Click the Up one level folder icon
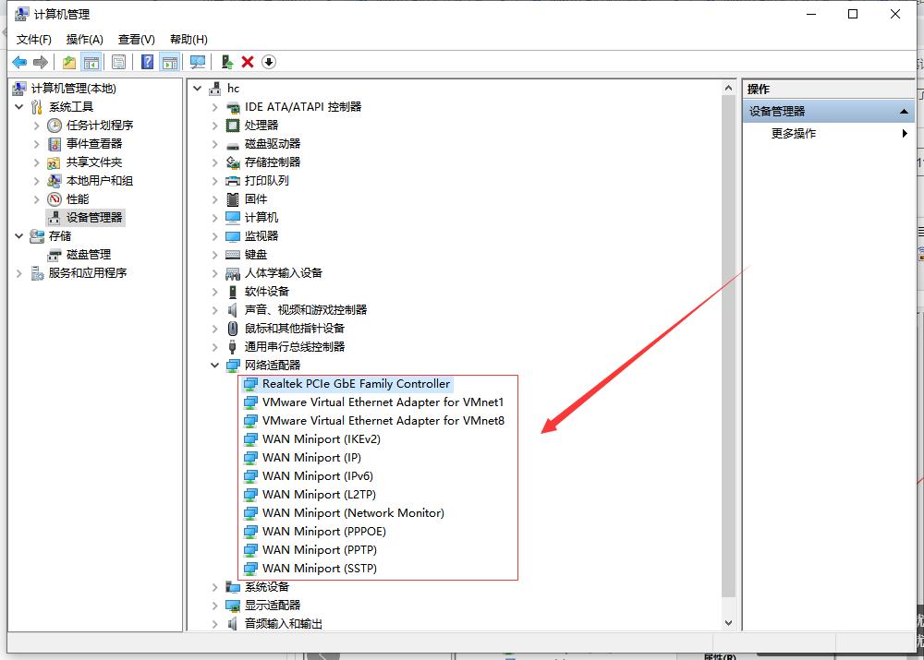This screenshot has width=924, height=660. click(x=69, y=62)
